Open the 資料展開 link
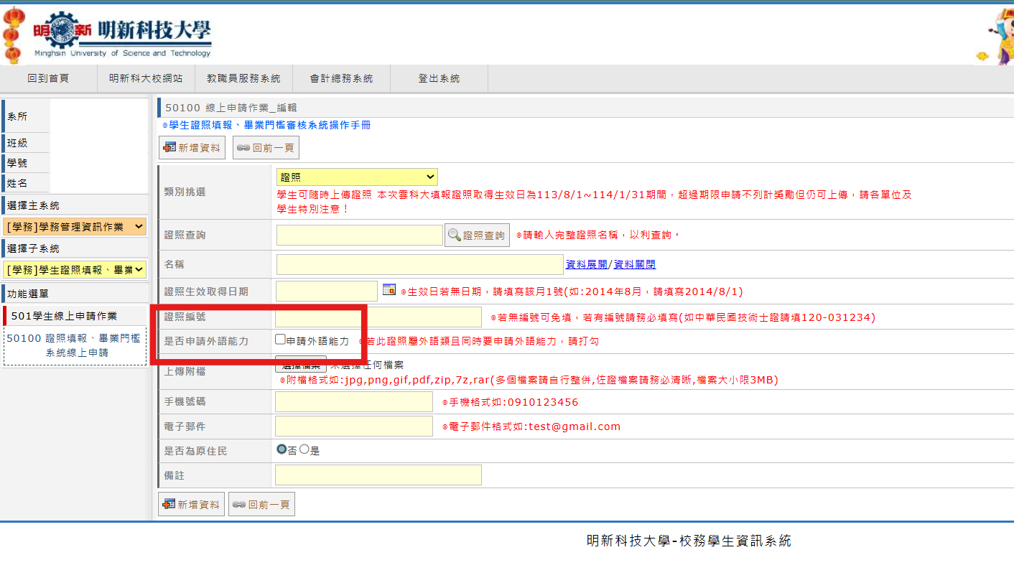Image resolution: width=1014 pixels, height=578 pixels. 586,264
